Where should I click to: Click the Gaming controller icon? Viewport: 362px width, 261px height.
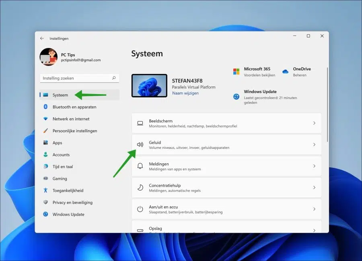pos(45,178)
